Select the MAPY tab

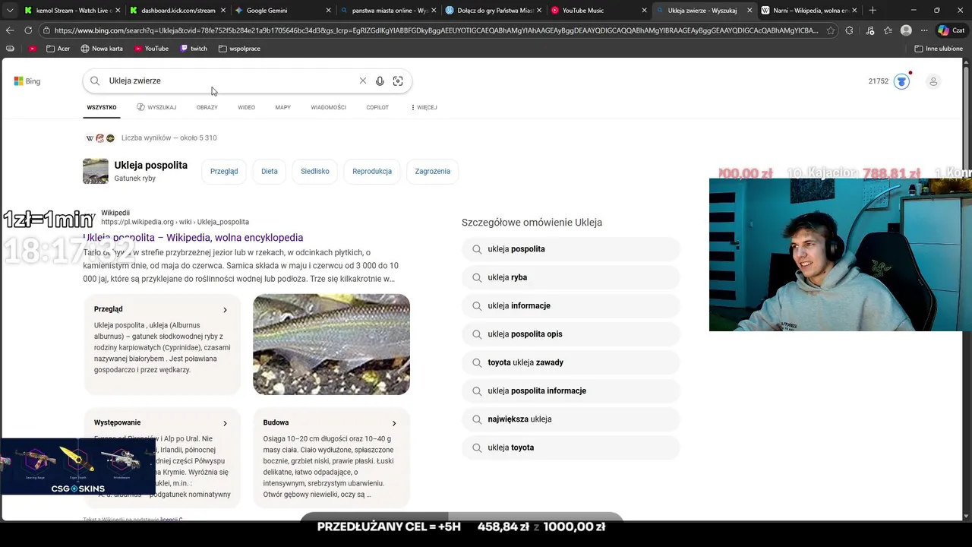coord(282,107)
